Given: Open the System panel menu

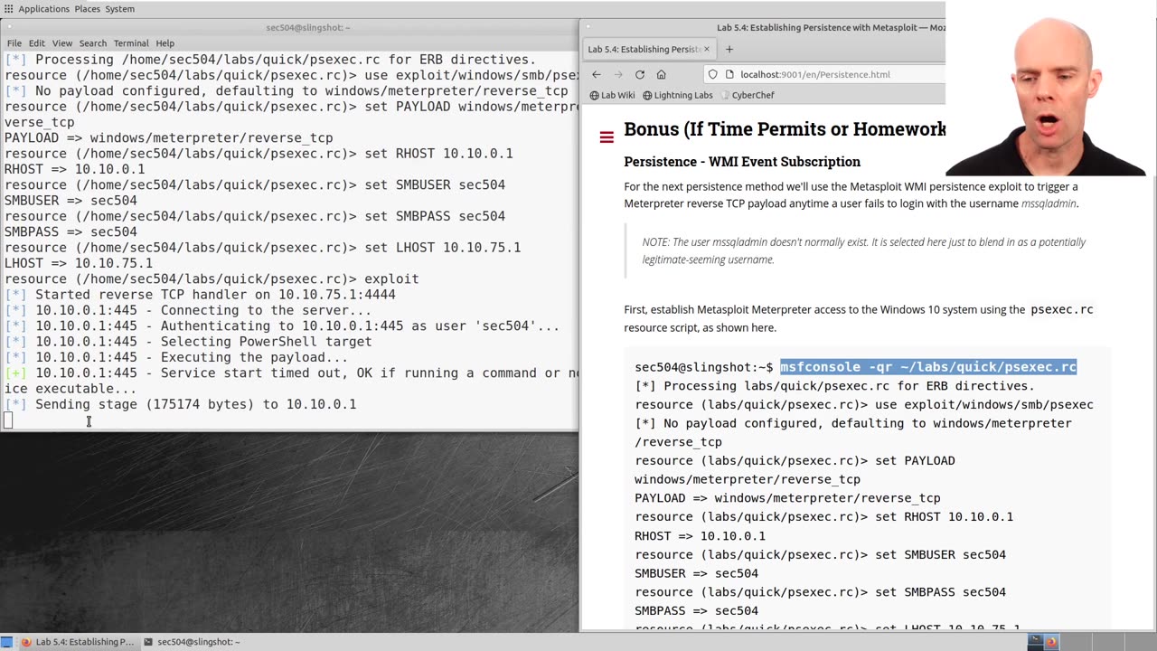Looking at the screenshot, I should pyautogui.click(x=120, y=9).
